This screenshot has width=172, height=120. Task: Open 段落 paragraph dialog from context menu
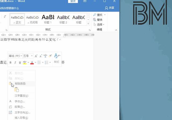click(x=21, y=107)
